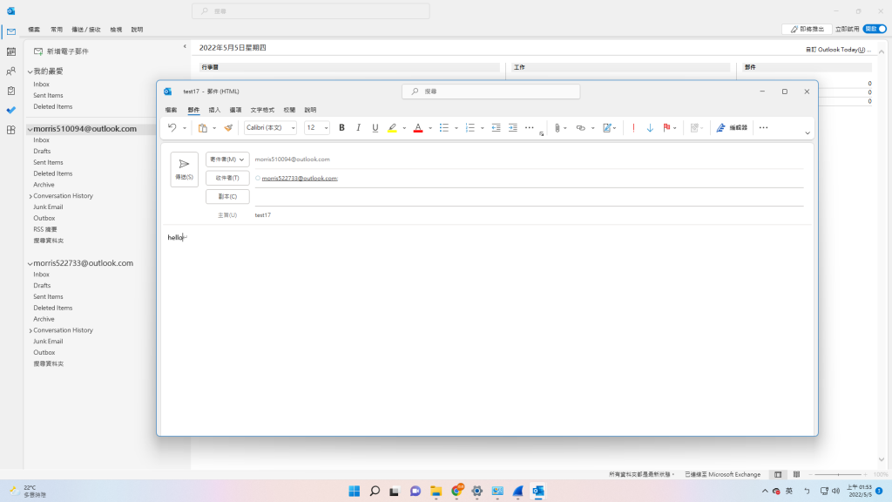
Task: Click the bulleted list icon
Action: coord(444,128)
